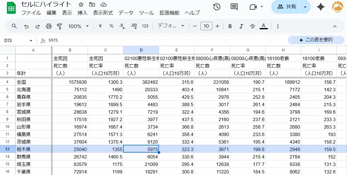This screenshot has width=347, height=175.
Task: Open version history clock icon
Action: pyautogui.click(x=217, y=7)
